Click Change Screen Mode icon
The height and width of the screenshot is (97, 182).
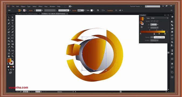click(x=11, y=73)
